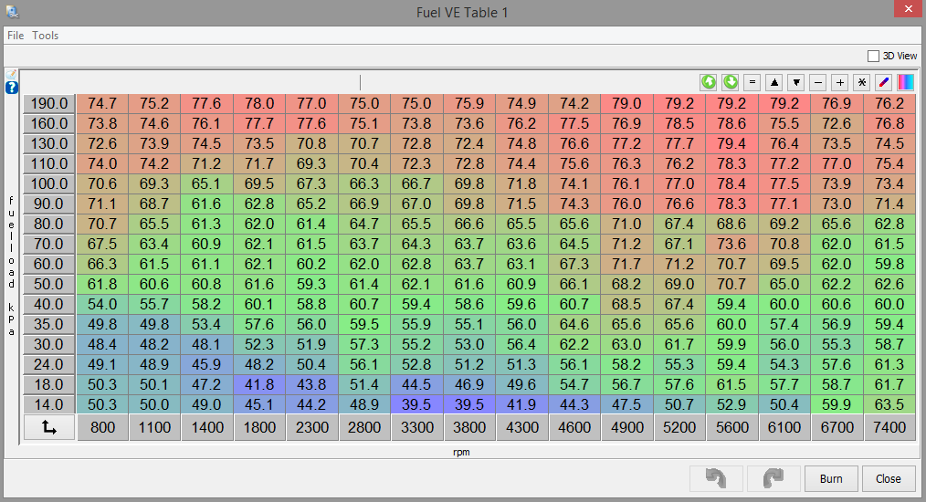Click the black down-triangle decrease icon

tap(796, 82)
